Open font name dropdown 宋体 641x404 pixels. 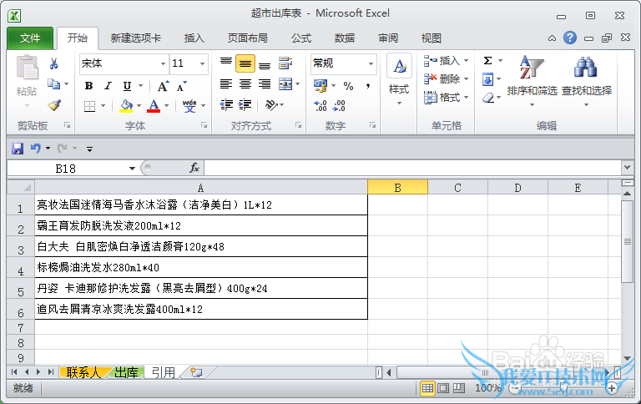click(x=163, y=63)
